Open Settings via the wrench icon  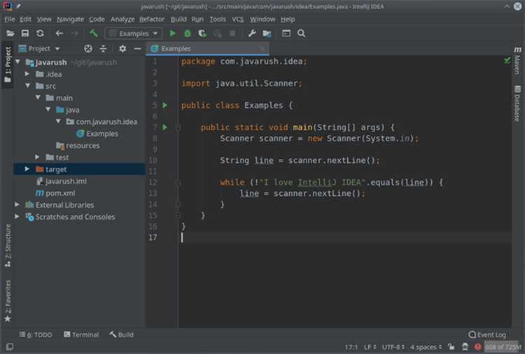point(252,34)
